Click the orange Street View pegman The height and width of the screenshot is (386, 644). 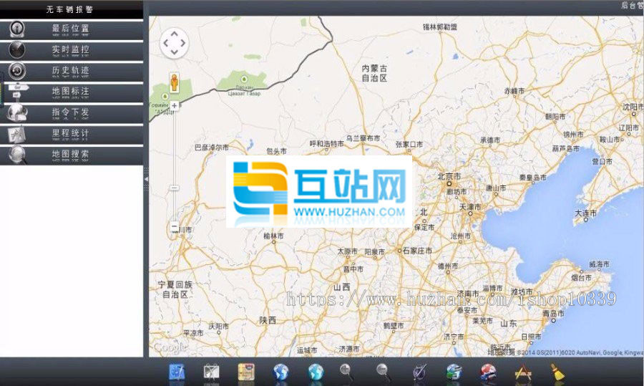[174, 82]
